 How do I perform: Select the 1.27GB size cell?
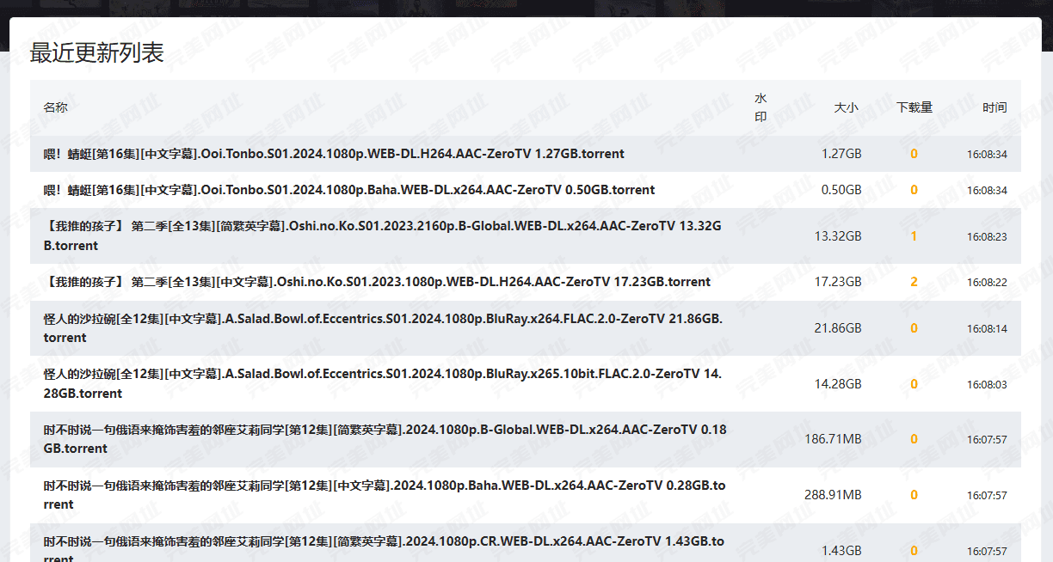click(x=841, y=154)
